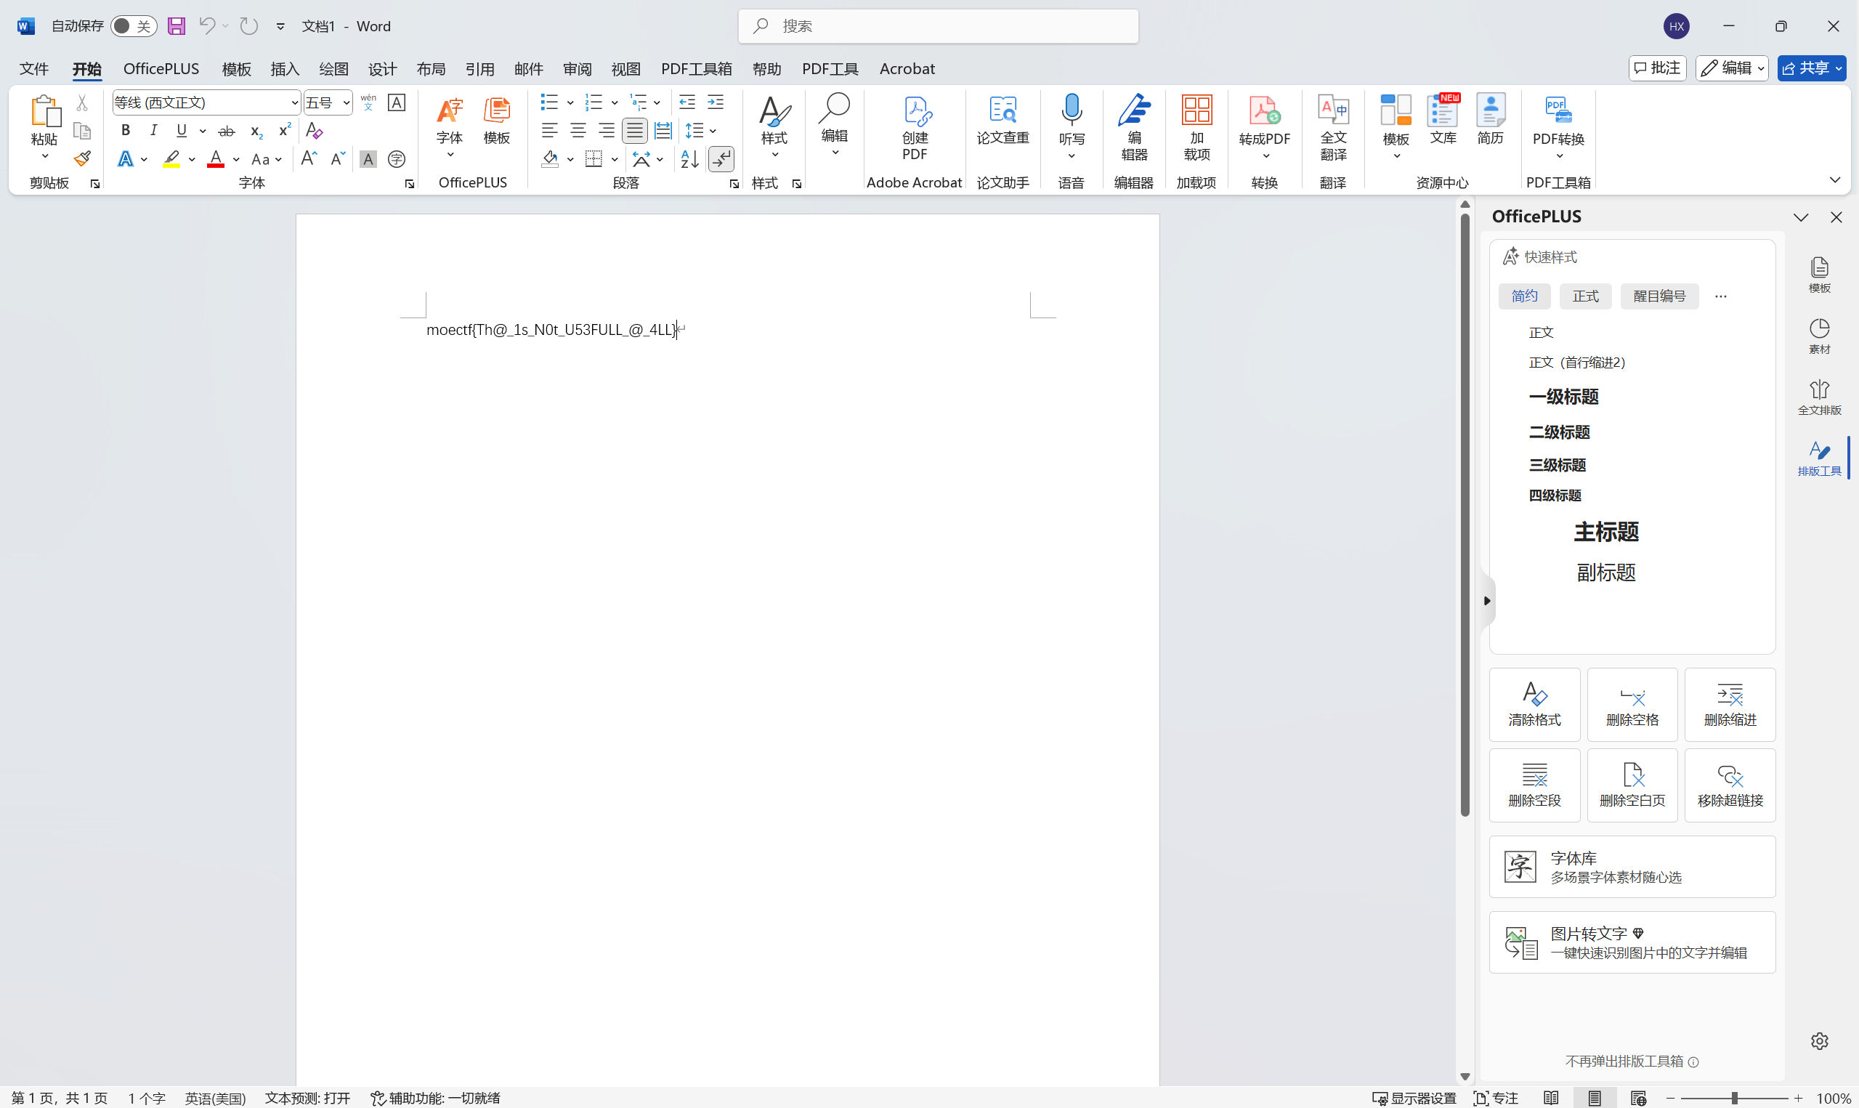1859x1108 pixels.
Task: Toggle Justify alignment button
Action: point(634,131)
